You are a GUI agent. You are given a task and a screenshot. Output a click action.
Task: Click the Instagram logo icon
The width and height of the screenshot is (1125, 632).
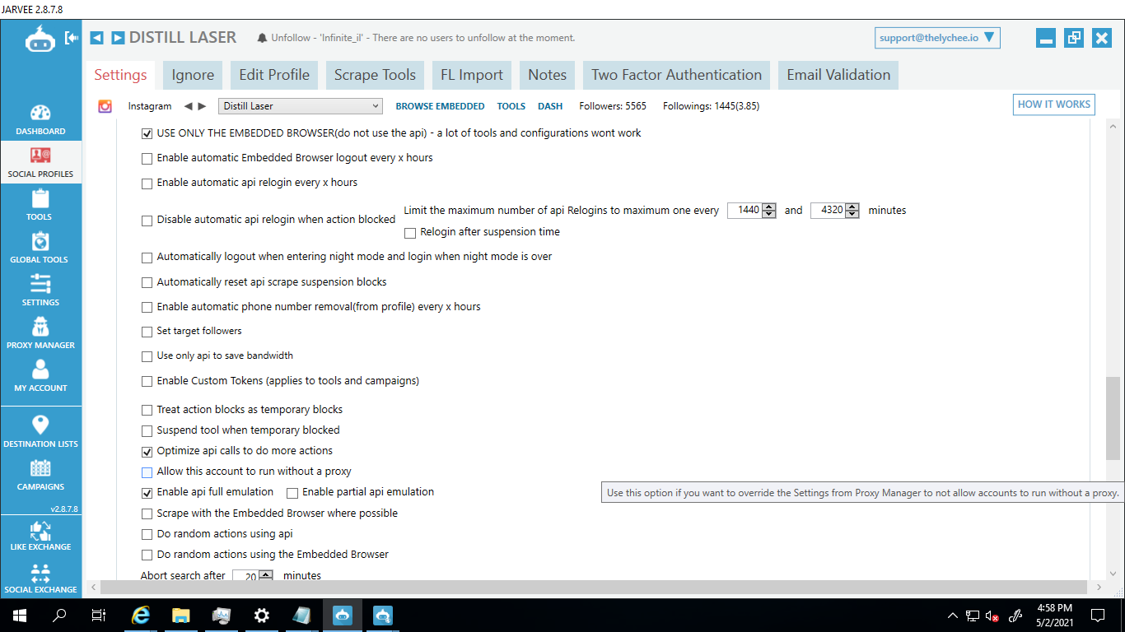coord(105,106)
